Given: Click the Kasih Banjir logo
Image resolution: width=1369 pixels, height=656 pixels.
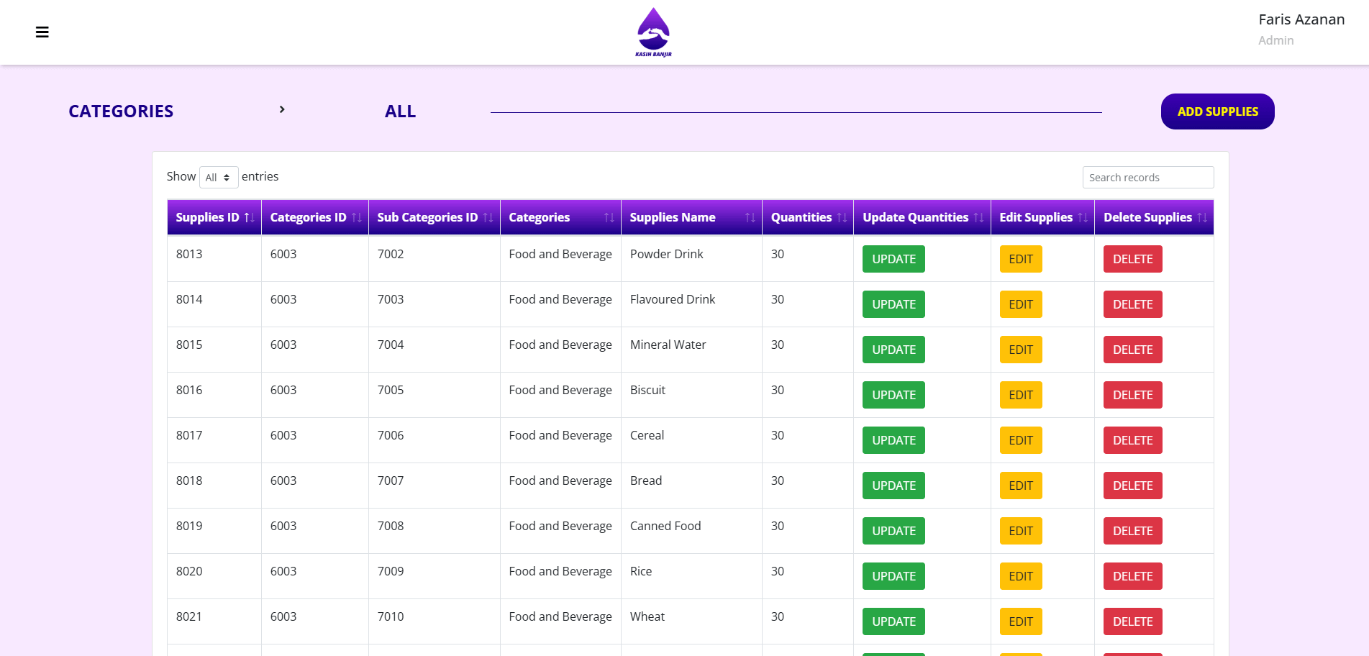Looking at the screenshot, I should (x=653, y=32).
